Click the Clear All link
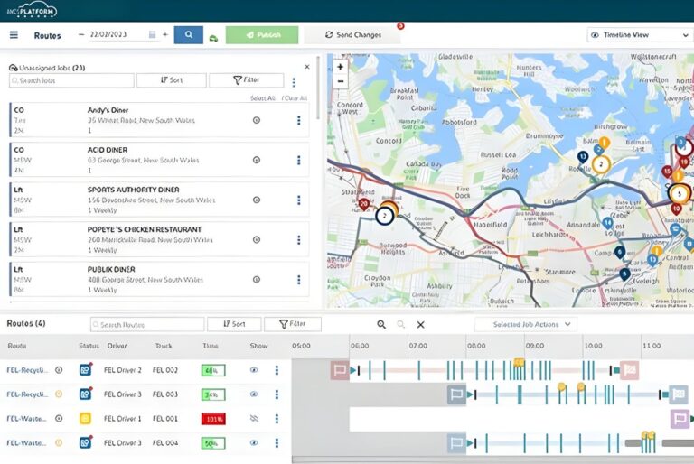Screen dimensions: 694x464 [x=295, y=98]
